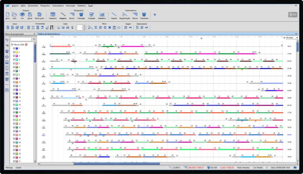
Task: Click the Novo new file icon
Action: click(x=7, y=15)
